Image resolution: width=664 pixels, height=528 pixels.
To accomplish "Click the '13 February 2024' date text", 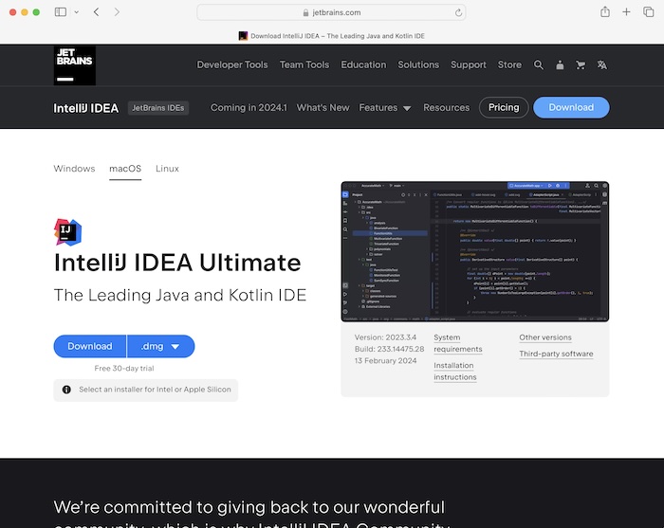I will tap(385, 361).
